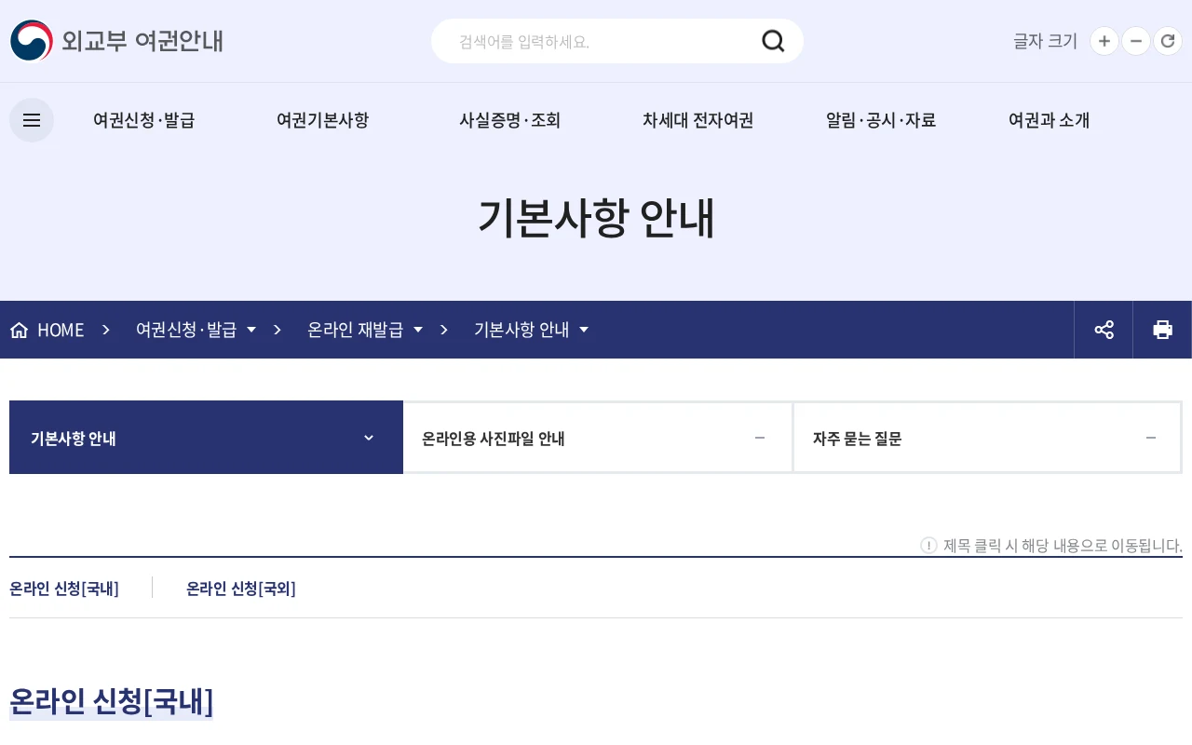Click the exclamation info icon beside notice
Viewport: 1192px width, 745px height.
click(928, 545)
